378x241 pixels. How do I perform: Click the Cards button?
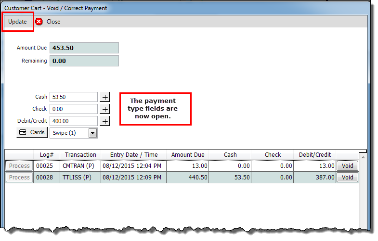click(32, 132)
